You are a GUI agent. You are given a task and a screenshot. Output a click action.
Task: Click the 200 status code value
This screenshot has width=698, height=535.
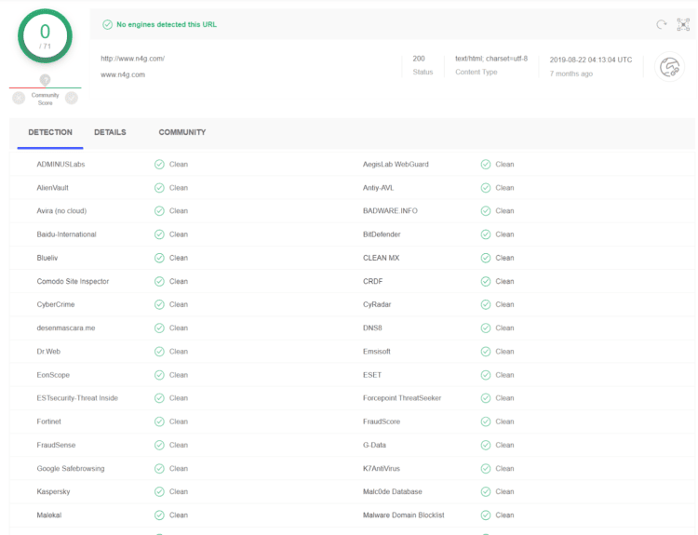419,59
